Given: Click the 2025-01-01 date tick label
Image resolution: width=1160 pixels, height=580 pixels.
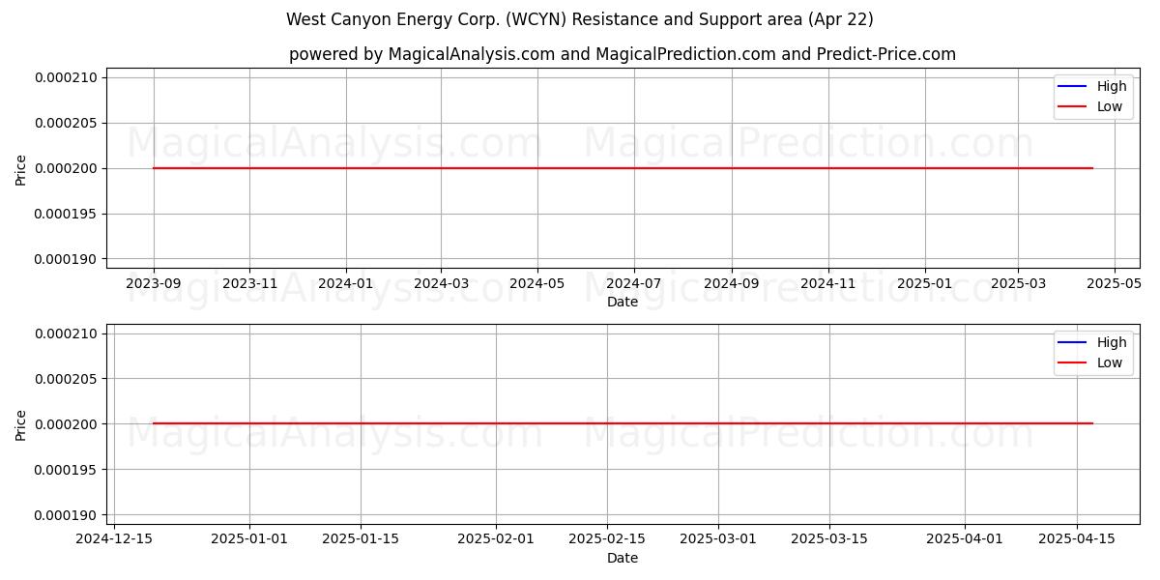Looking at the screenshot, I should pyautogui.click(x=249, y=540).
